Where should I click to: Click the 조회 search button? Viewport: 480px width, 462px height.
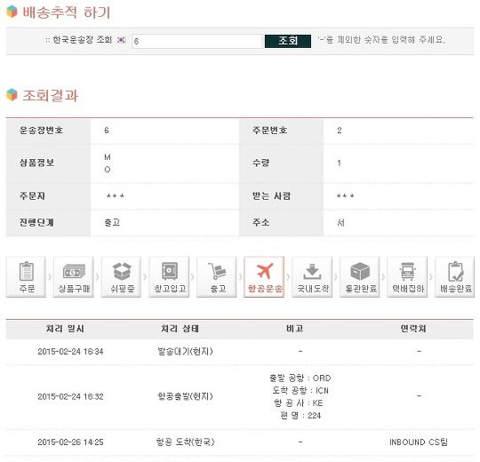[x=288, y=41]
